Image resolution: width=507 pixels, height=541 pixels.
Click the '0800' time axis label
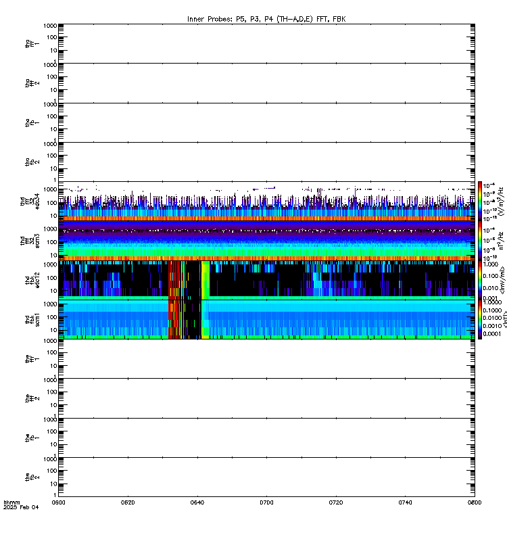pyautogui.click(x=475, y=502)
